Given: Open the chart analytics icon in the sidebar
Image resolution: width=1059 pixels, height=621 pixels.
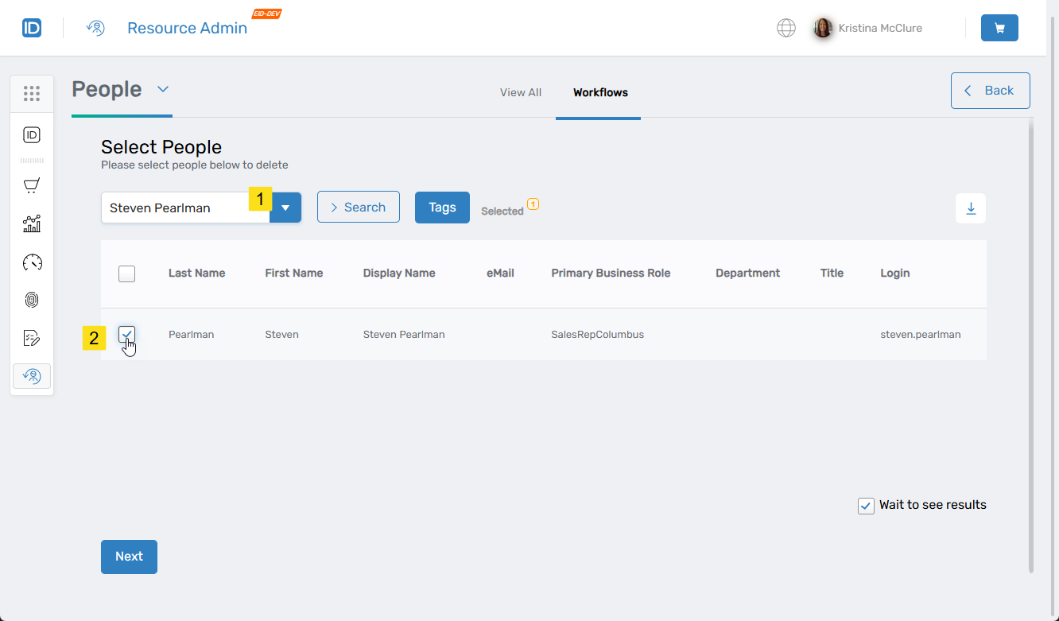Looking at the screenshot, I should coord(32,223).
